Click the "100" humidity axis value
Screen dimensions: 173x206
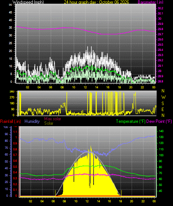click(x=6, y=127)
